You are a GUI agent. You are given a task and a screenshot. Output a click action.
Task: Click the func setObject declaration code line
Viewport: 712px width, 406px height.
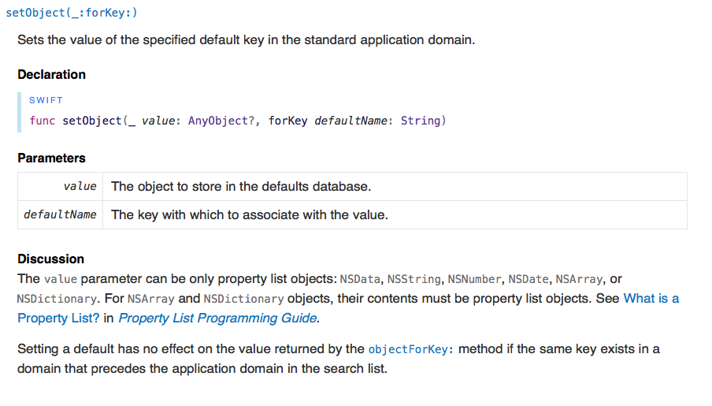[237, 121]
